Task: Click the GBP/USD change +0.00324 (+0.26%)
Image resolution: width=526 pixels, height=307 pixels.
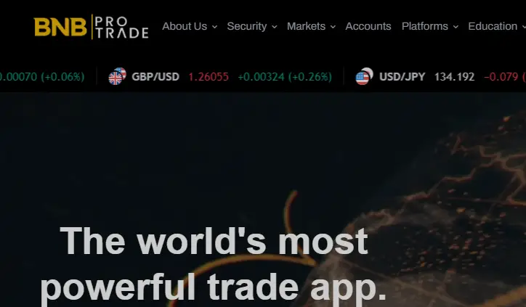Action: pyautogui.click(x=285, y=77)
